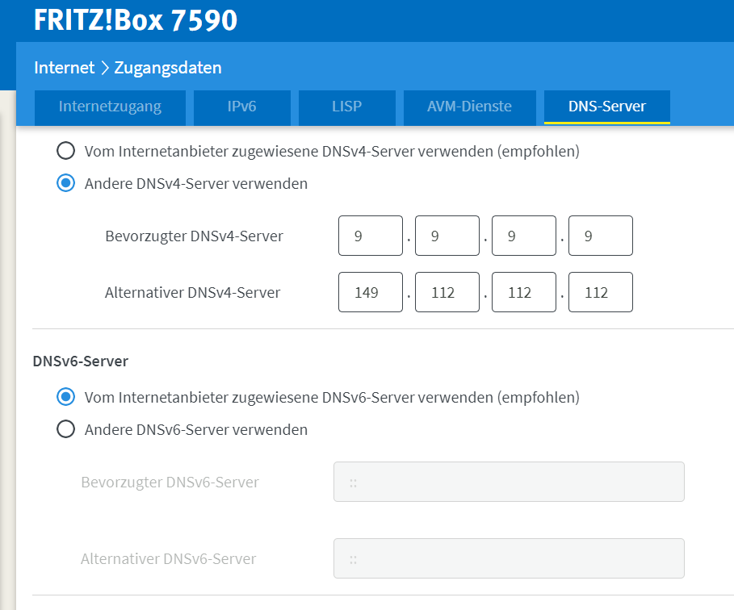Click third octet of Alternativer DNSv4-Server
734x610 pixels.
click(524, 292)
